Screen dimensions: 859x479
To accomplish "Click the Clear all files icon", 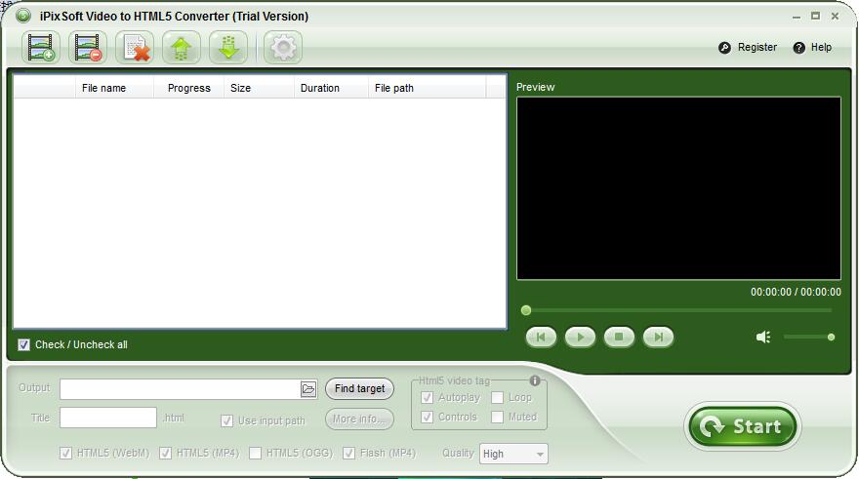I will point(135,47).
